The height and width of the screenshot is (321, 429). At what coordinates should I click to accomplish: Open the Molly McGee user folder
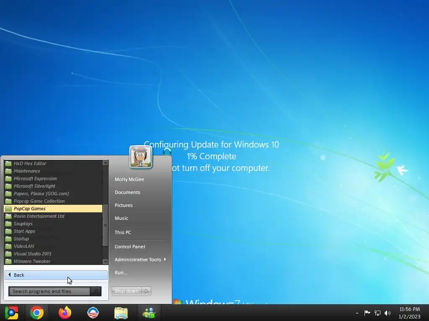pos(129,179)
